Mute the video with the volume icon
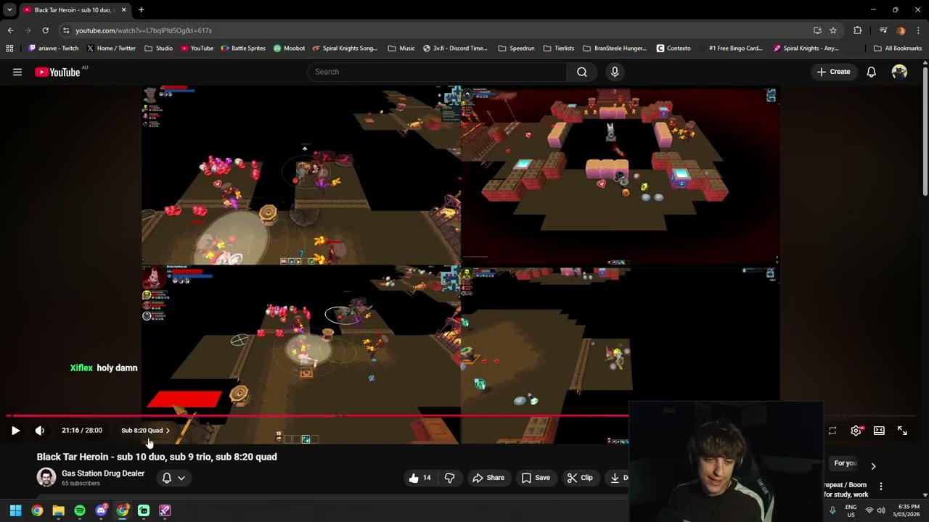 point(40,431)
